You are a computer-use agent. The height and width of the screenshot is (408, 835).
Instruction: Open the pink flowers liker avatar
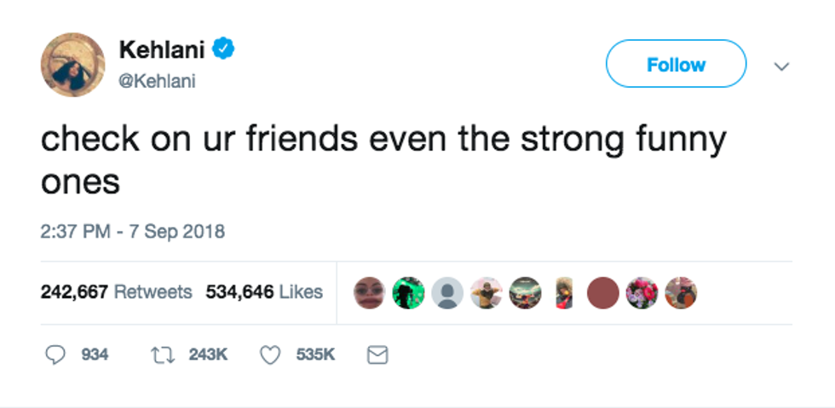642,293
